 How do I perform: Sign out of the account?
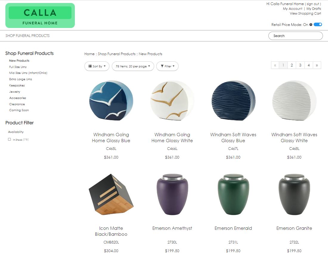(x=313, y=4)
